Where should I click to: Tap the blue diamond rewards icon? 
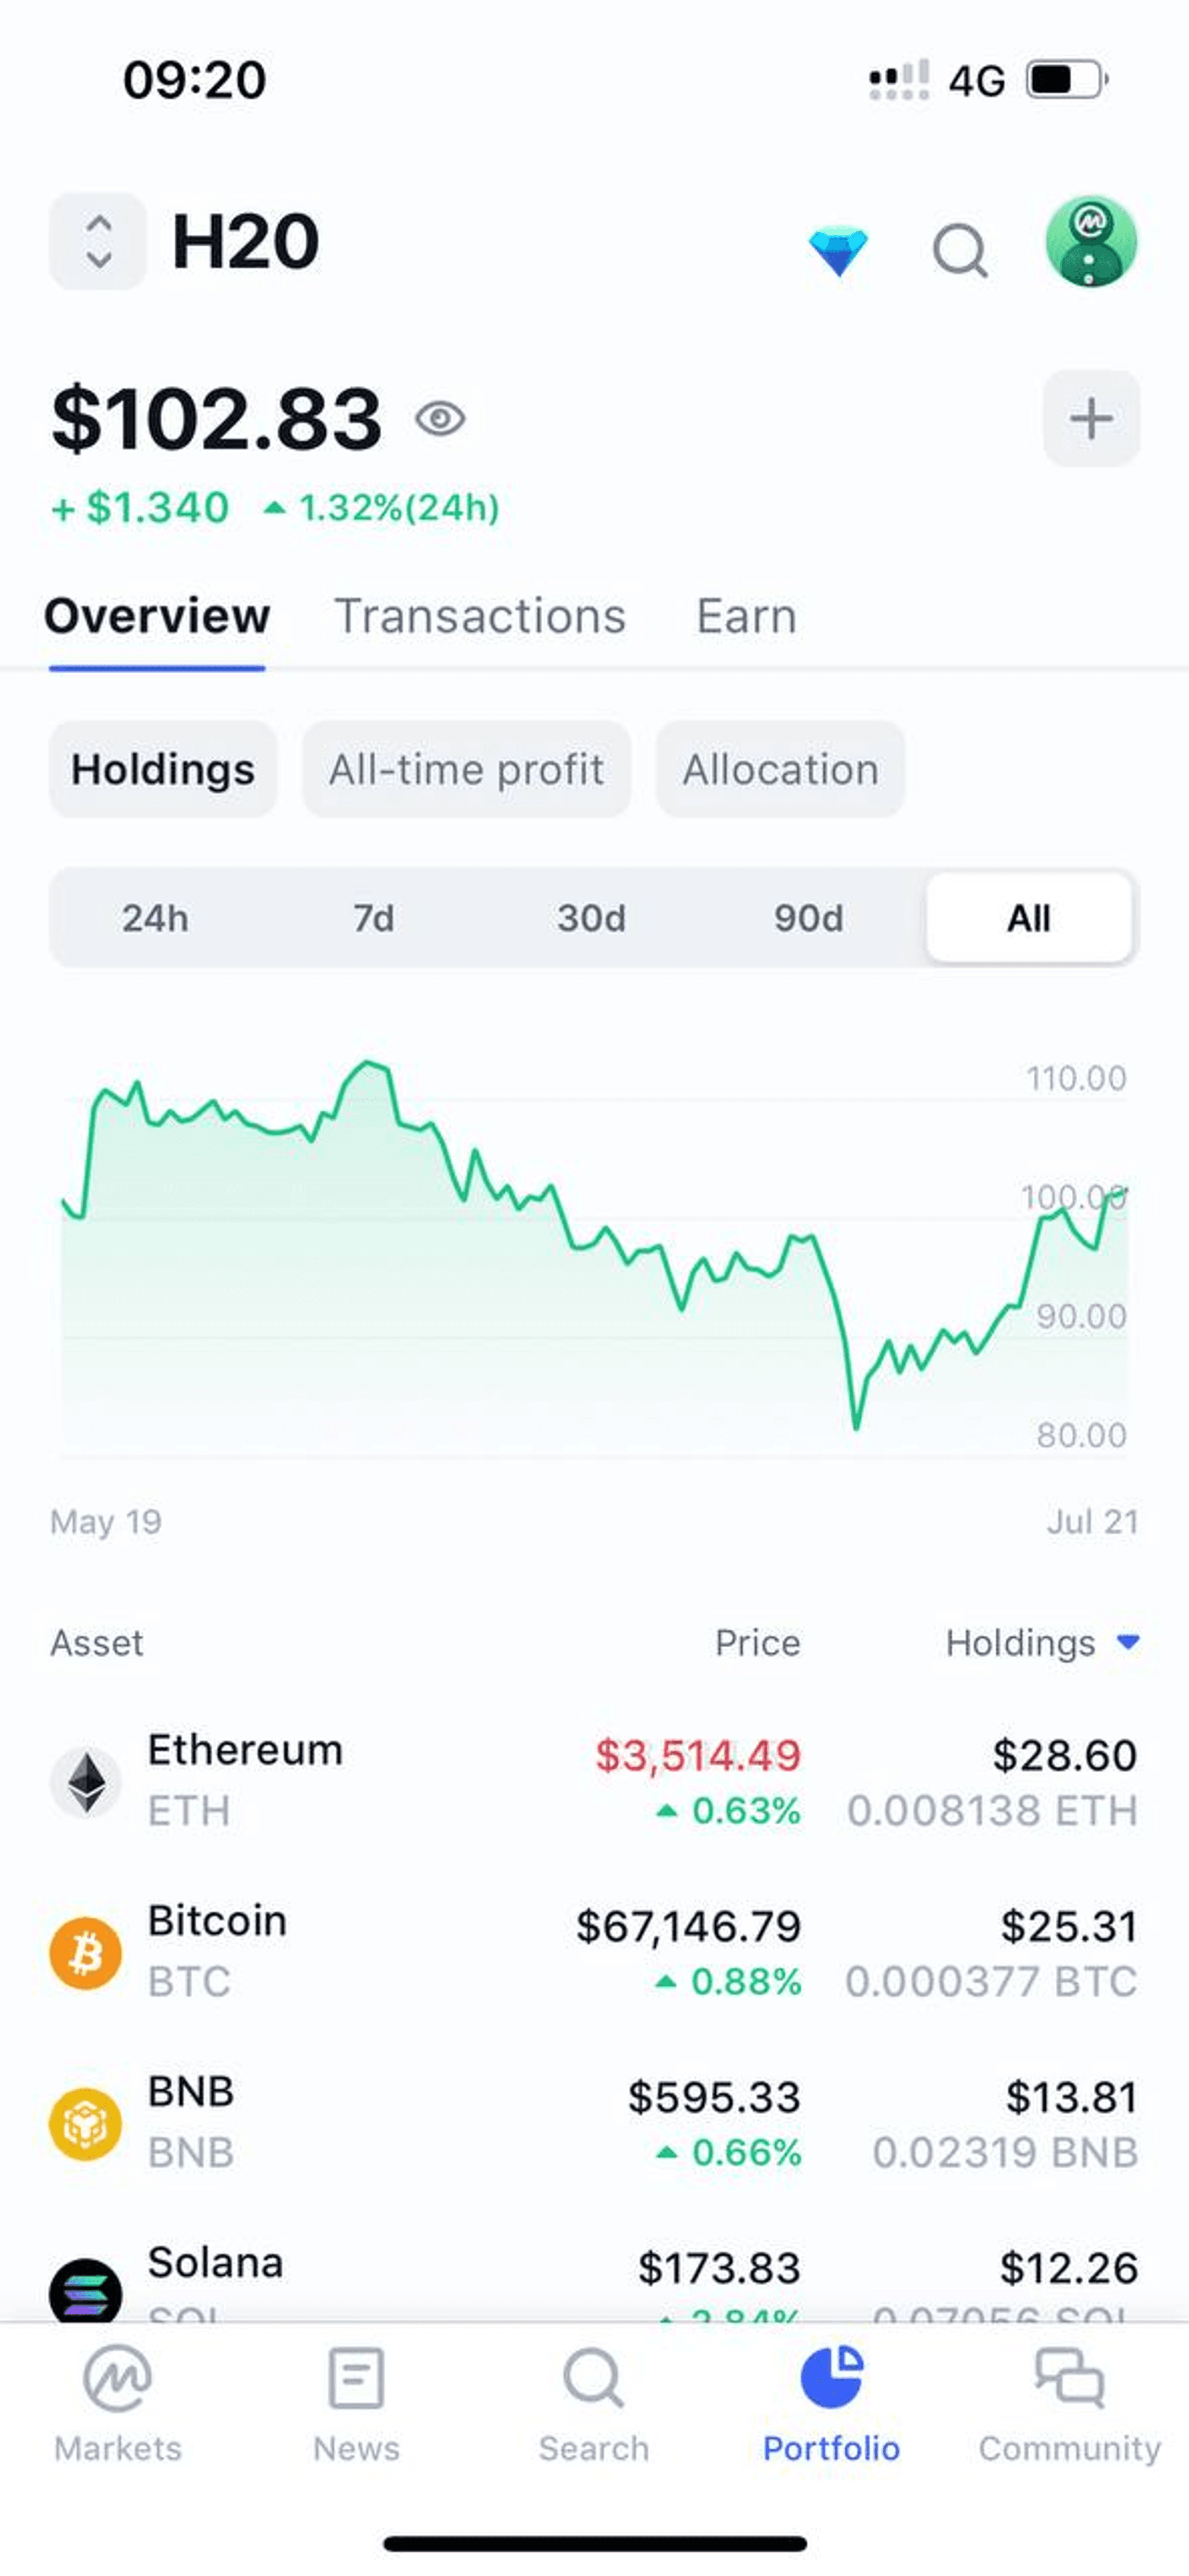tap(838, 251)
